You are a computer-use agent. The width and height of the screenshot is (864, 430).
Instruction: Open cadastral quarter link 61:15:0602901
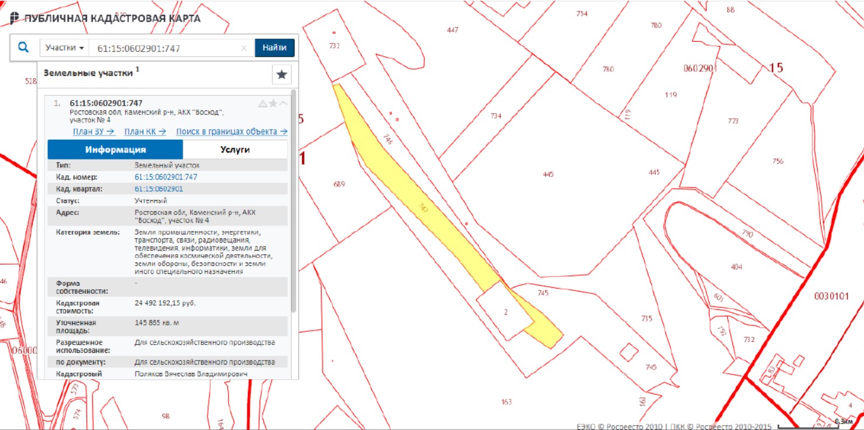tap(158, 189)
